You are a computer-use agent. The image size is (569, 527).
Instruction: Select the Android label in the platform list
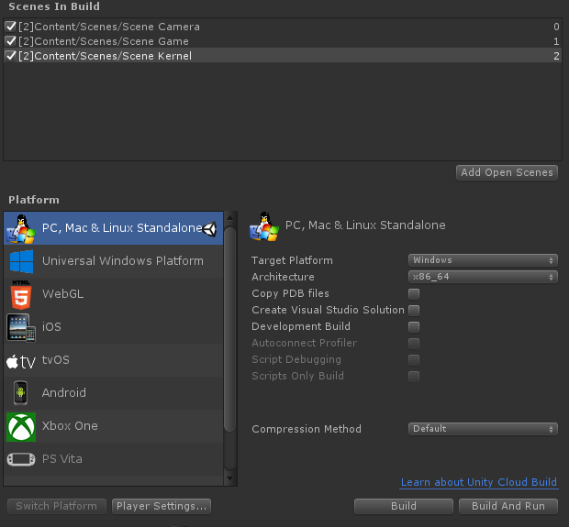pyautogui.click(x=64, y=393)
